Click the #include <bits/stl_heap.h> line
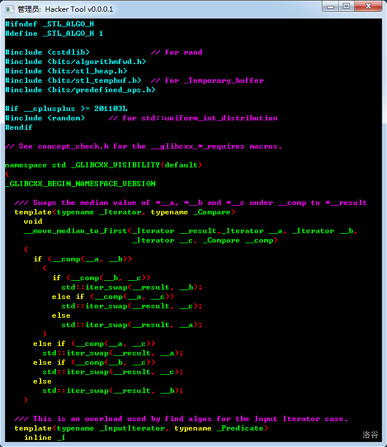Viewport: 387px width, 447px height. click(66, 71)
